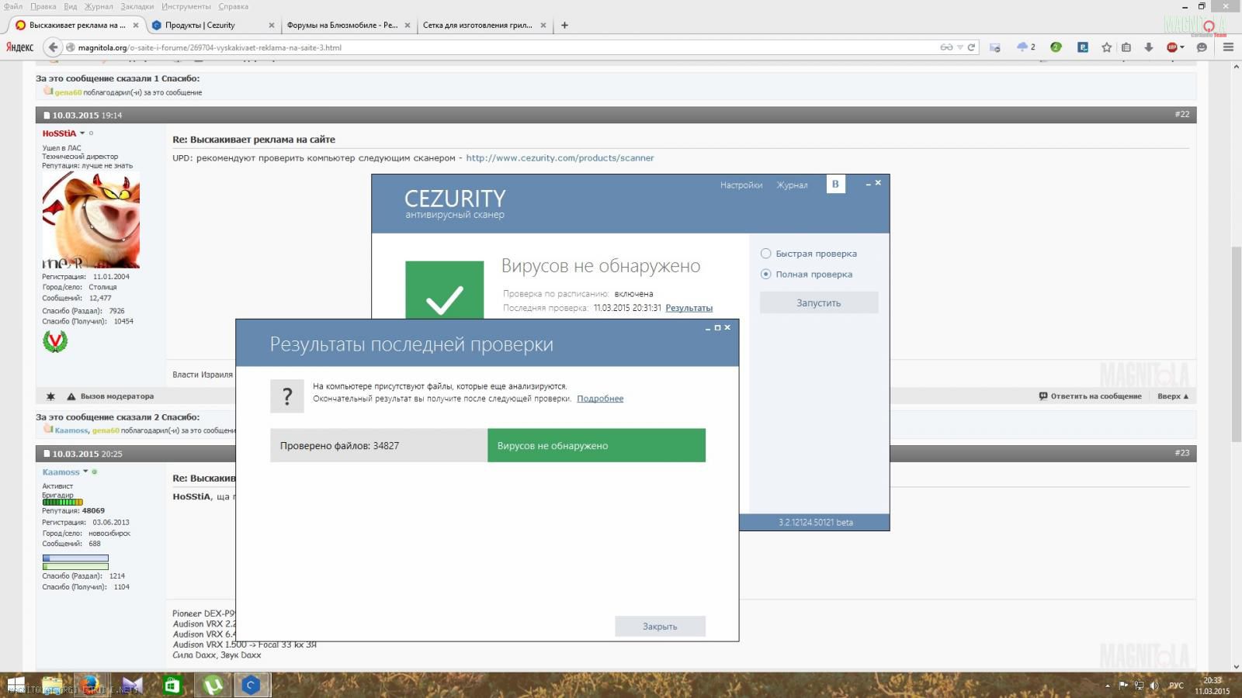This screenshot has width=1242, height=698.
Task: Click the star rate-post icon under HoSStiA post
Action: [50, 396]
